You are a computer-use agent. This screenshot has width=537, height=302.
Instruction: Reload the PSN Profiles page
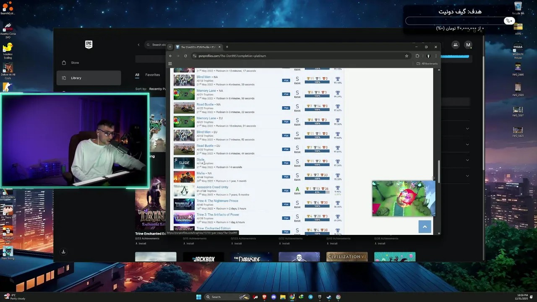(185, 56)
